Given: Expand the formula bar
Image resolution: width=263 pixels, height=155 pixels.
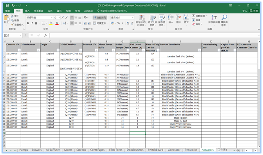Looking at the screenshot, I should pos(259,35).
